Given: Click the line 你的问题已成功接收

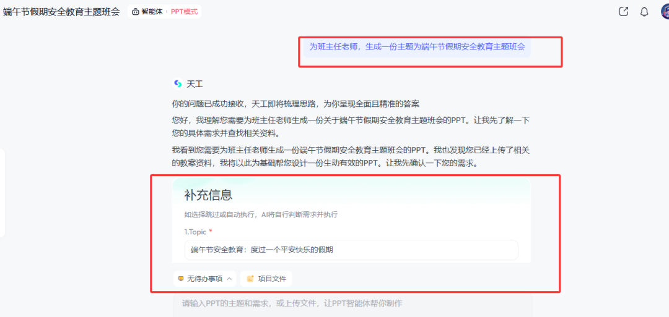Looking at the screenshot, I should (x=295, y=104).
